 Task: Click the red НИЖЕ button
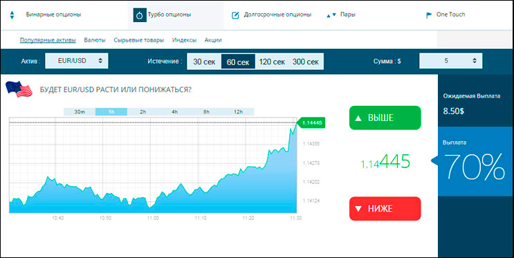click(x=385, y=208)
